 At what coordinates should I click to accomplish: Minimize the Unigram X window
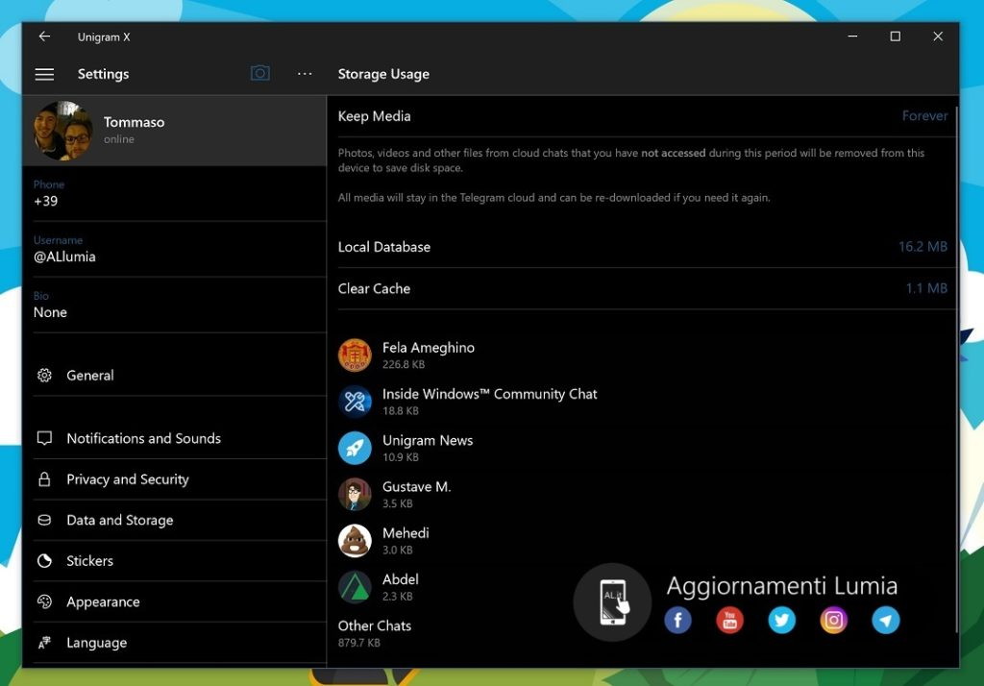[x=852, y=37]
